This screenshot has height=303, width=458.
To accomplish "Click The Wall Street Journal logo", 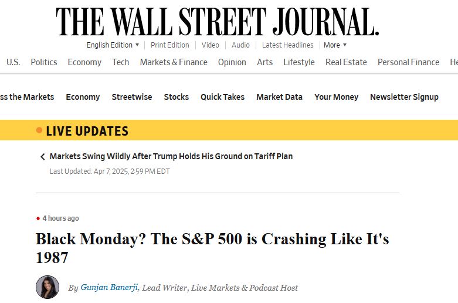I will pyautogui.click(x=218, y=22).
